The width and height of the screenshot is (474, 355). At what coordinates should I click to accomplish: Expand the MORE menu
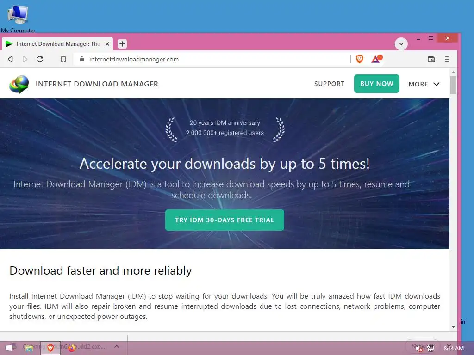tap(424, 84)
